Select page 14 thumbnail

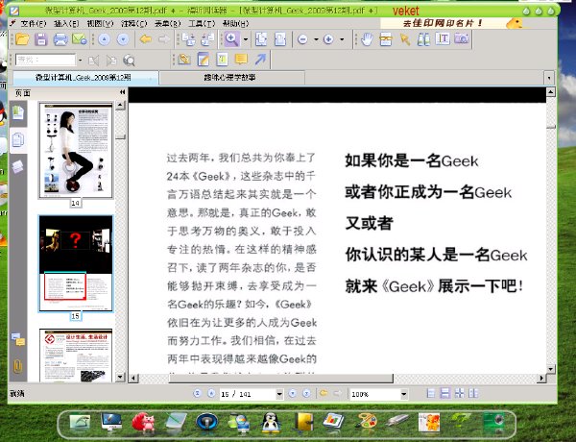pos(76,151)
